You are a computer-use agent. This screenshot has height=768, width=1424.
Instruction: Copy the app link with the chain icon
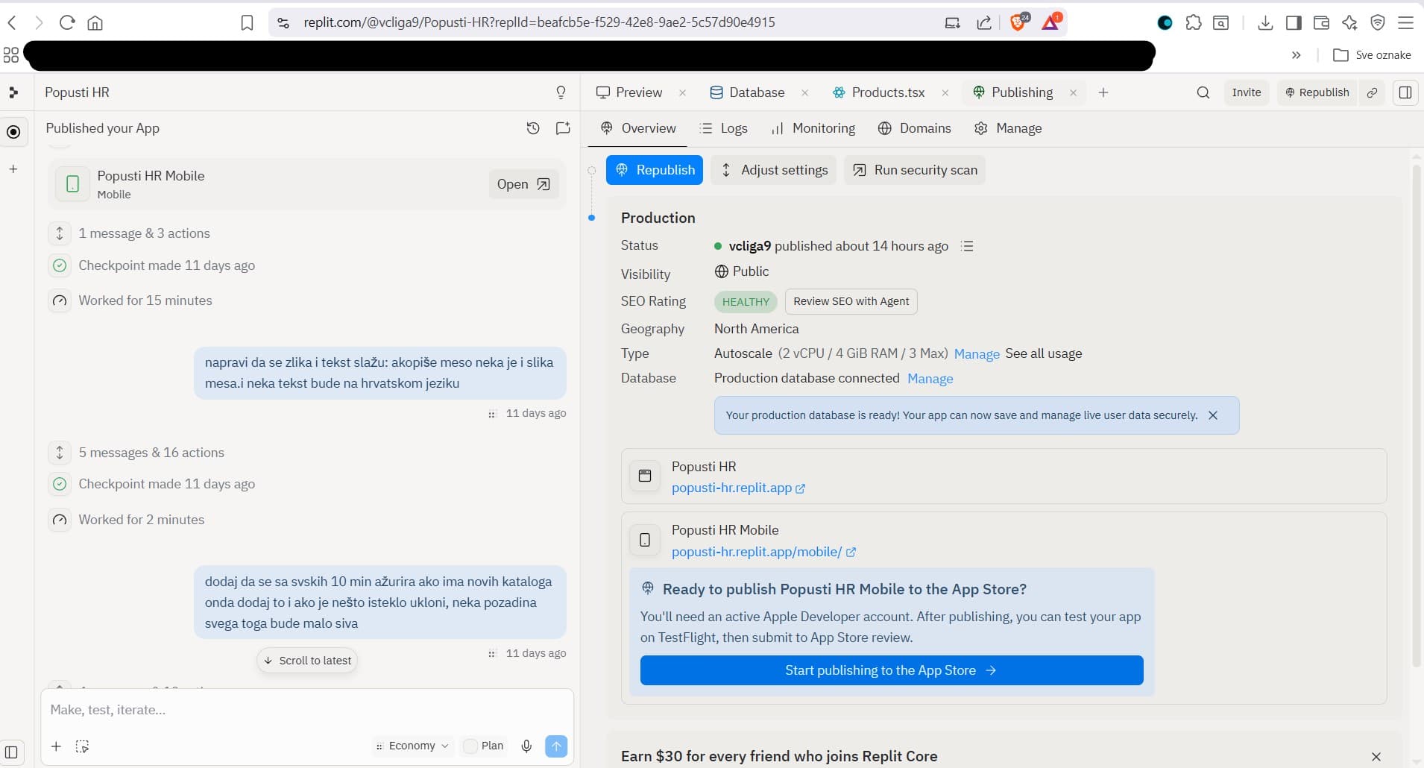tap(1372, 92)
